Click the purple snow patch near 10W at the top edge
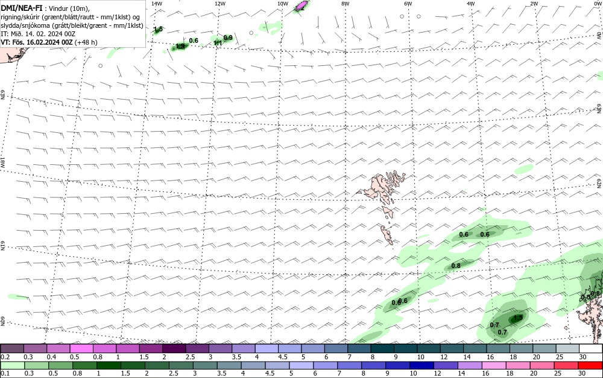The width and height of the screenshot is (603, 378). pyautogui.click(x=302, y=5)
